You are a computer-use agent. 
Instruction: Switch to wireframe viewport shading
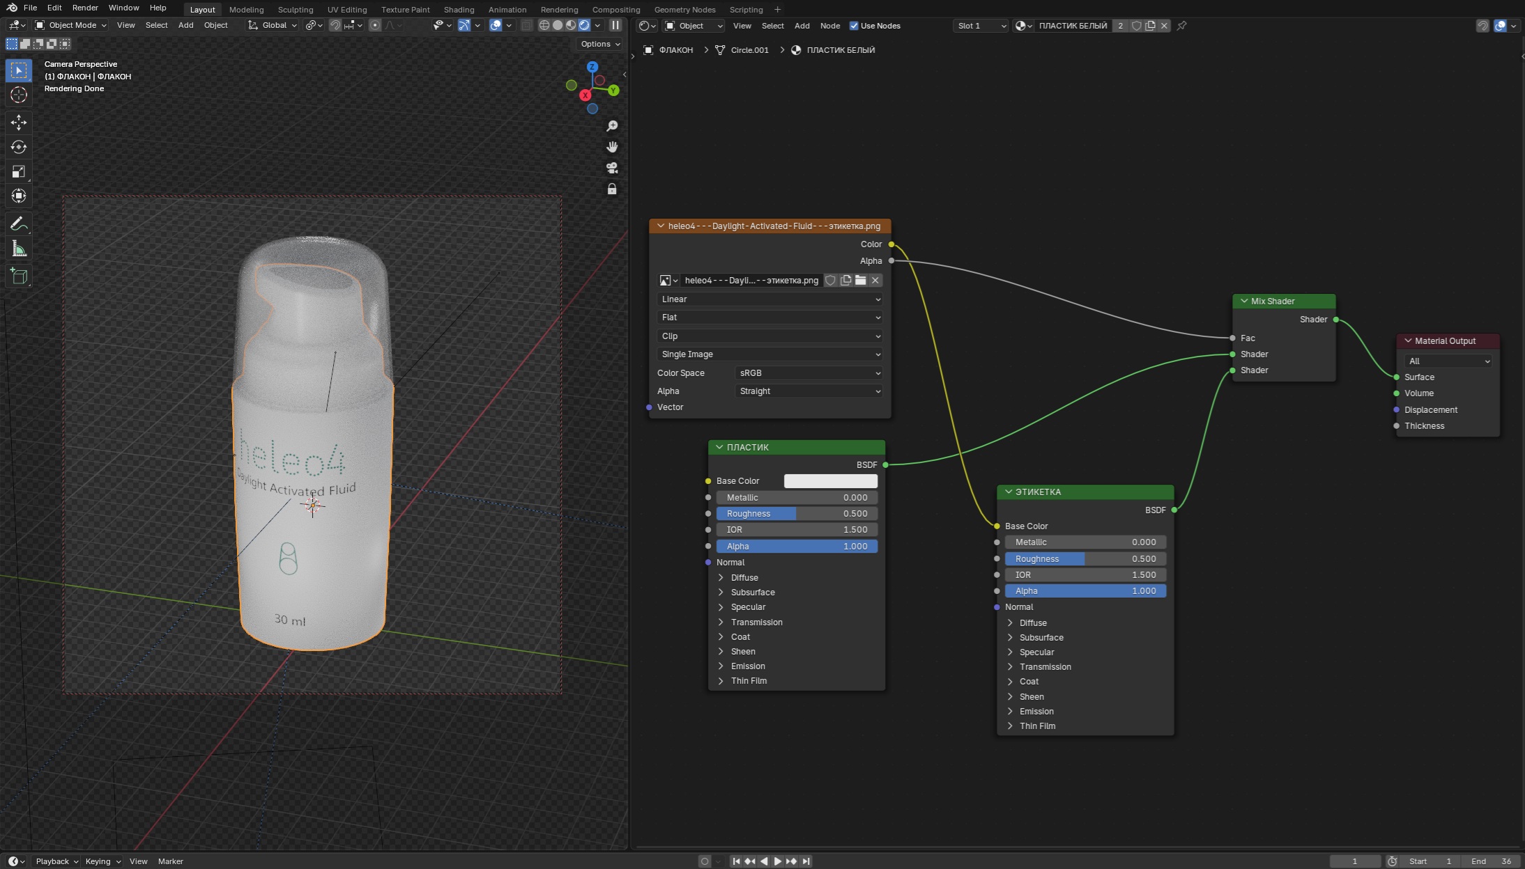pyautogui.click(x=544, y=25)
